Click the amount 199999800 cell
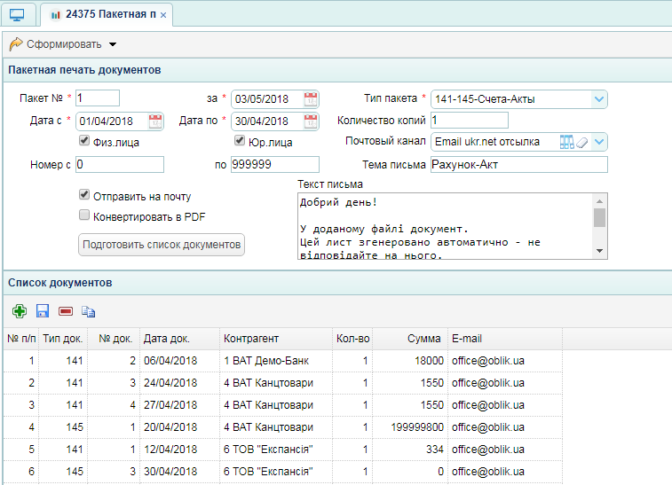672x485 pixels. [410, 427]
